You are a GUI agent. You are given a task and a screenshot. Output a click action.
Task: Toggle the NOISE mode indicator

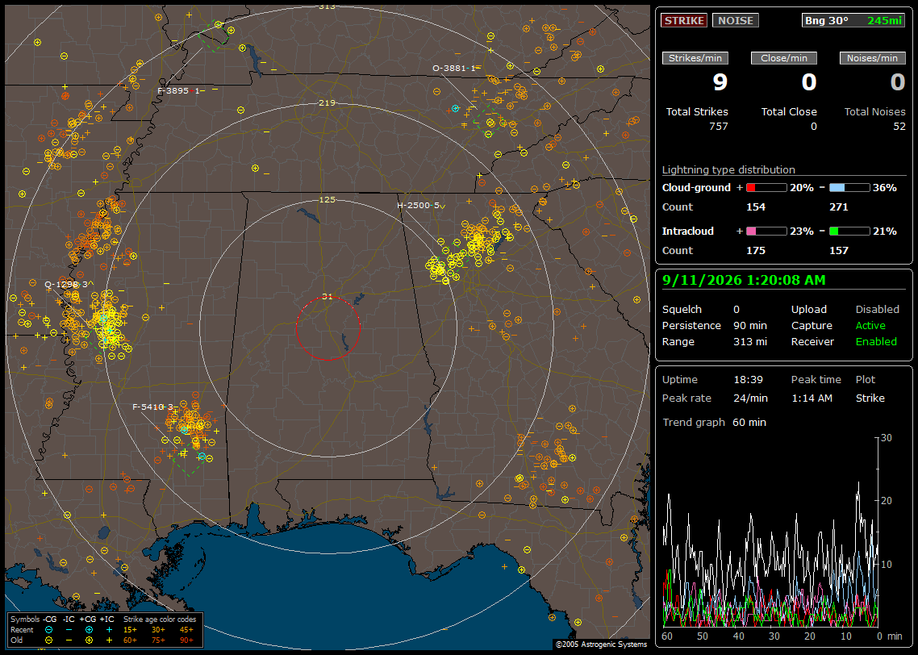point(736,20)
